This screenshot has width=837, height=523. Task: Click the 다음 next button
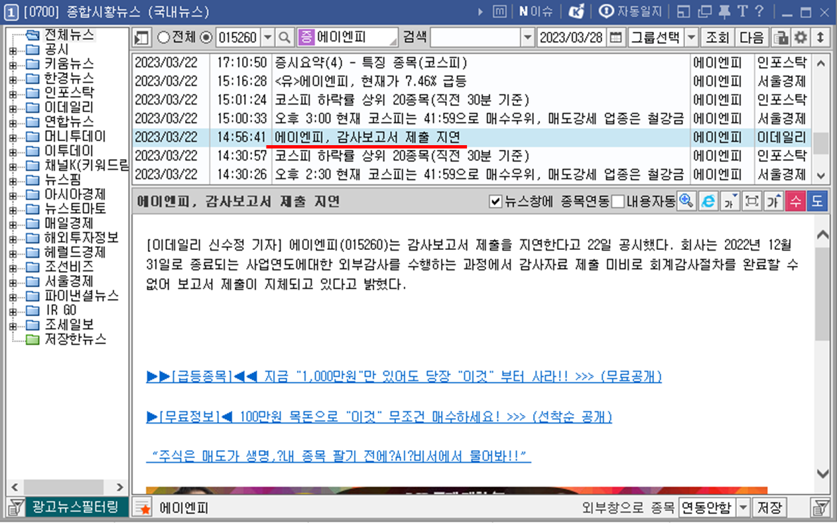pos(751,37)
